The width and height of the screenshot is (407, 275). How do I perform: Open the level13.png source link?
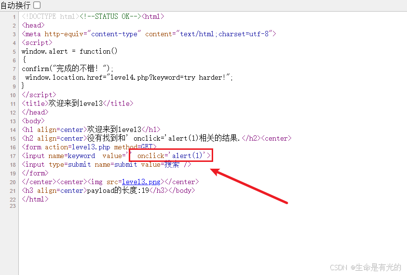tap(141, 182)
